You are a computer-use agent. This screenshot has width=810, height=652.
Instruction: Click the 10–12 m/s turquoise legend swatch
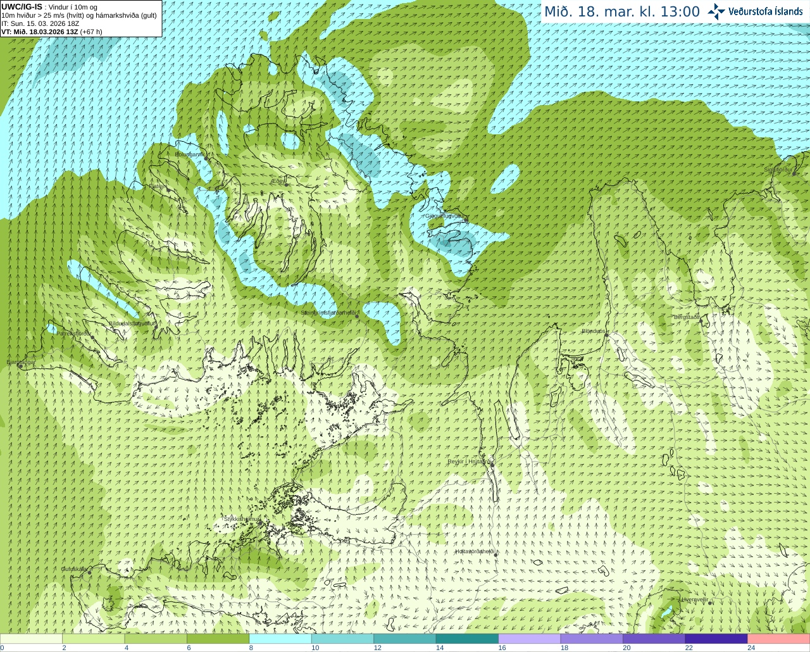(342, 639)
